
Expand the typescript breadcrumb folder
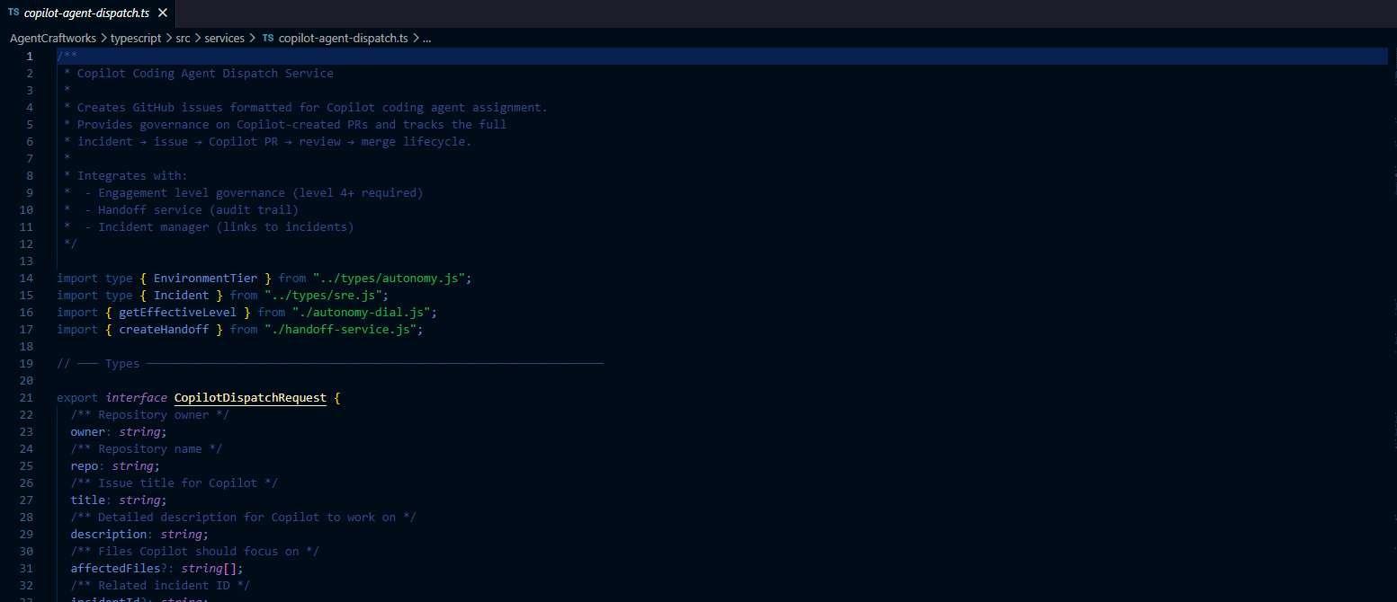click(135, 39)
